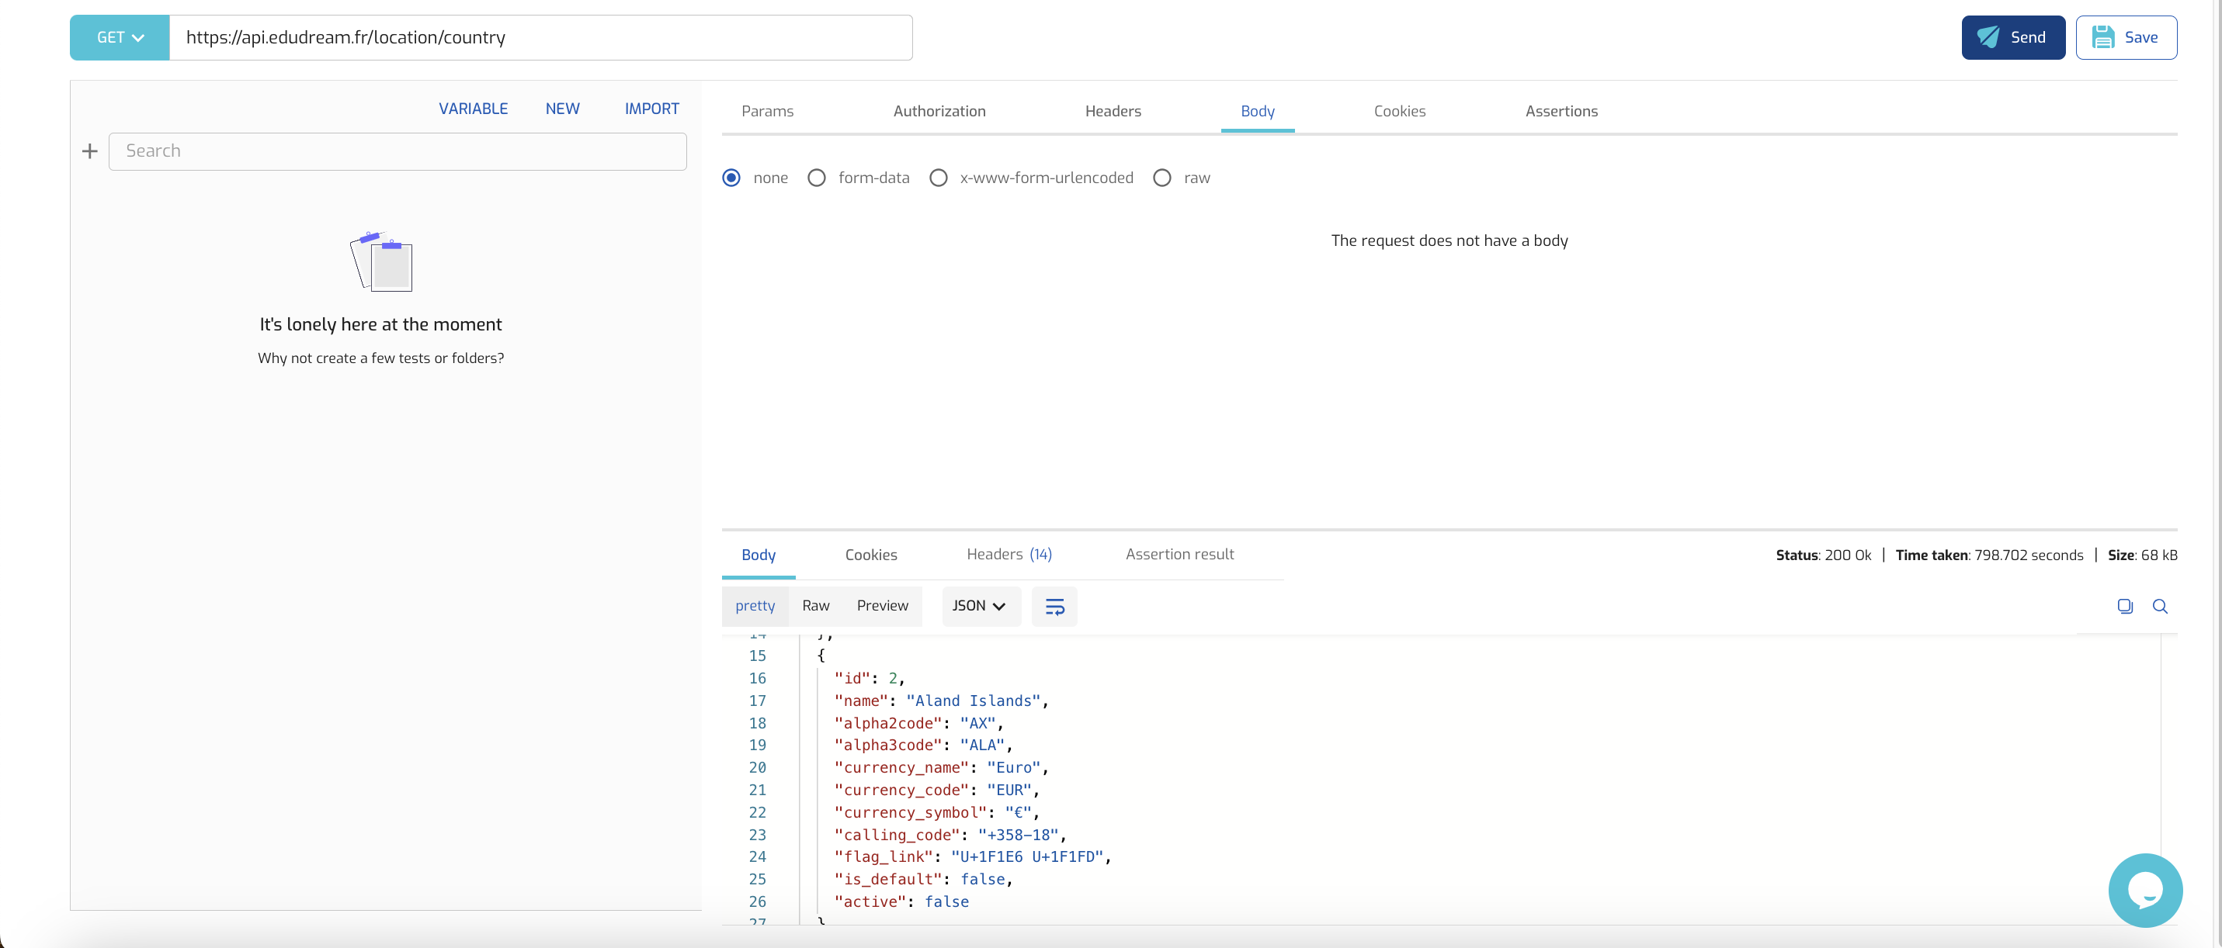Open the GET method dropdown
The width and height of the screenshot is (2222, 948).
[120, 37]
